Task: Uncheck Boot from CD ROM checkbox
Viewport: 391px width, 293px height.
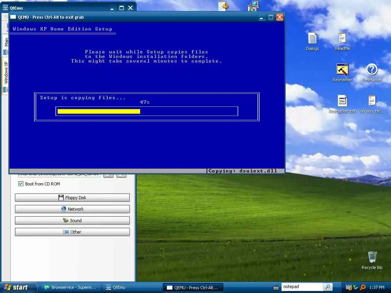Action: click(21, 184)
